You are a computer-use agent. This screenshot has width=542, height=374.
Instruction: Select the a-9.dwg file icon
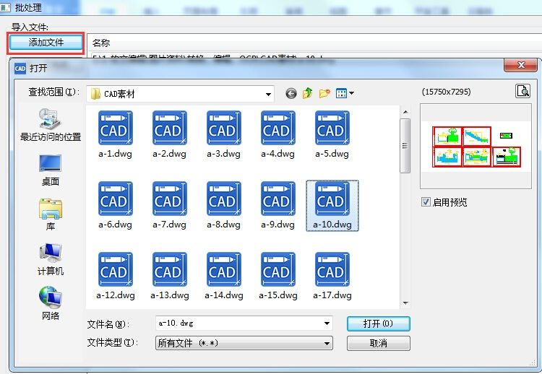click(x=278, y=199)
